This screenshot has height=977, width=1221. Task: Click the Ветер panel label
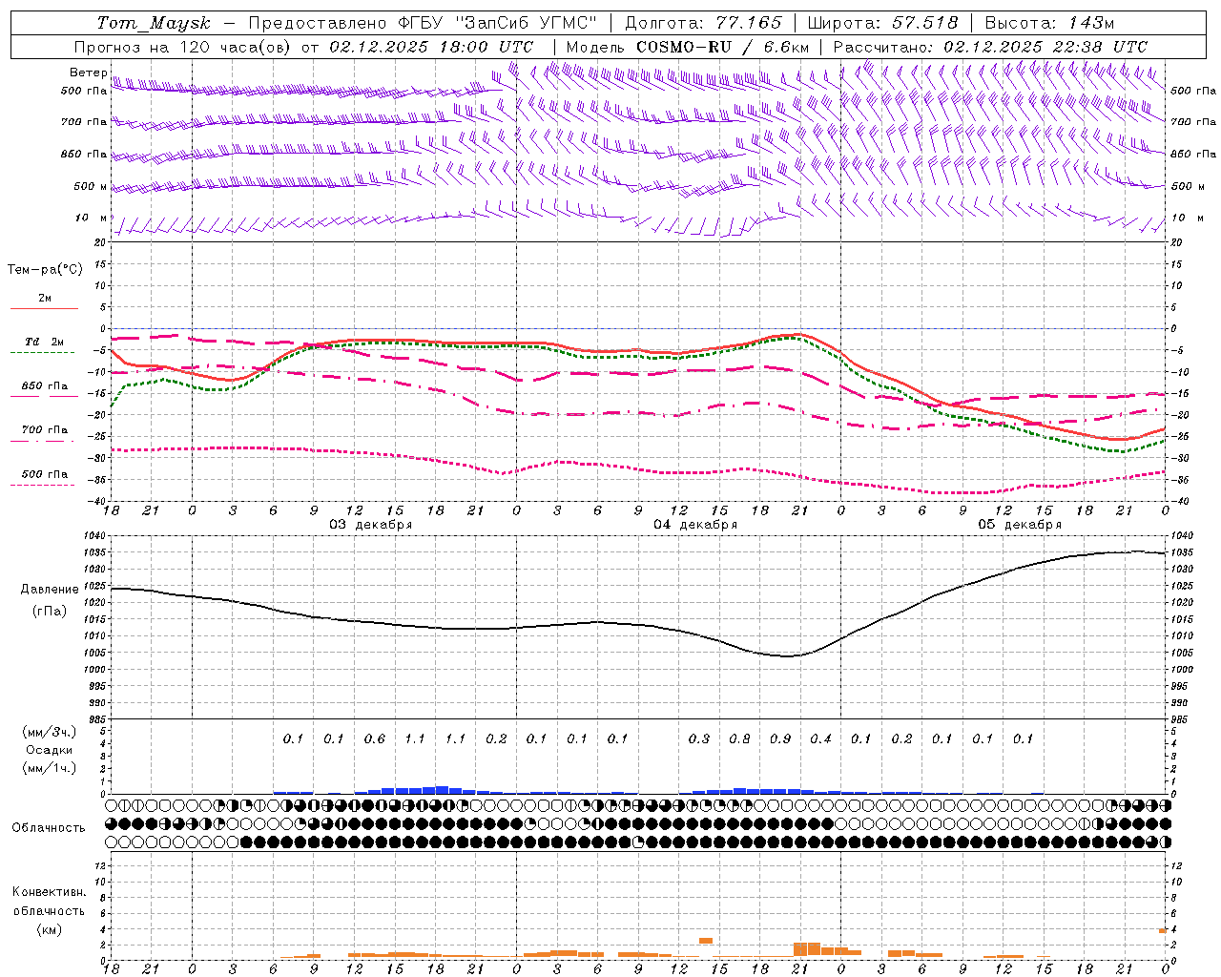(89, 73)
